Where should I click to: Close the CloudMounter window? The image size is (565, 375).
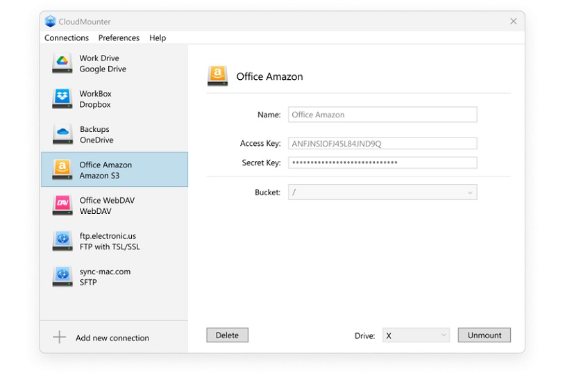click(x=514, y=22)
